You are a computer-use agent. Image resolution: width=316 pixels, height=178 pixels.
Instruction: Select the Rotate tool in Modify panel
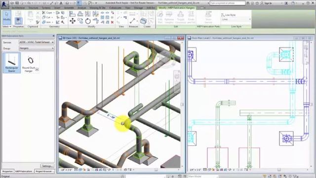88,21
